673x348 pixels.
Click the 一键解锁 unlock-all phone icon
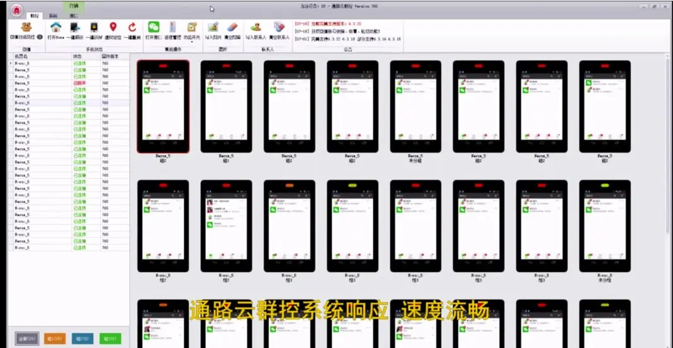point(75,28)
